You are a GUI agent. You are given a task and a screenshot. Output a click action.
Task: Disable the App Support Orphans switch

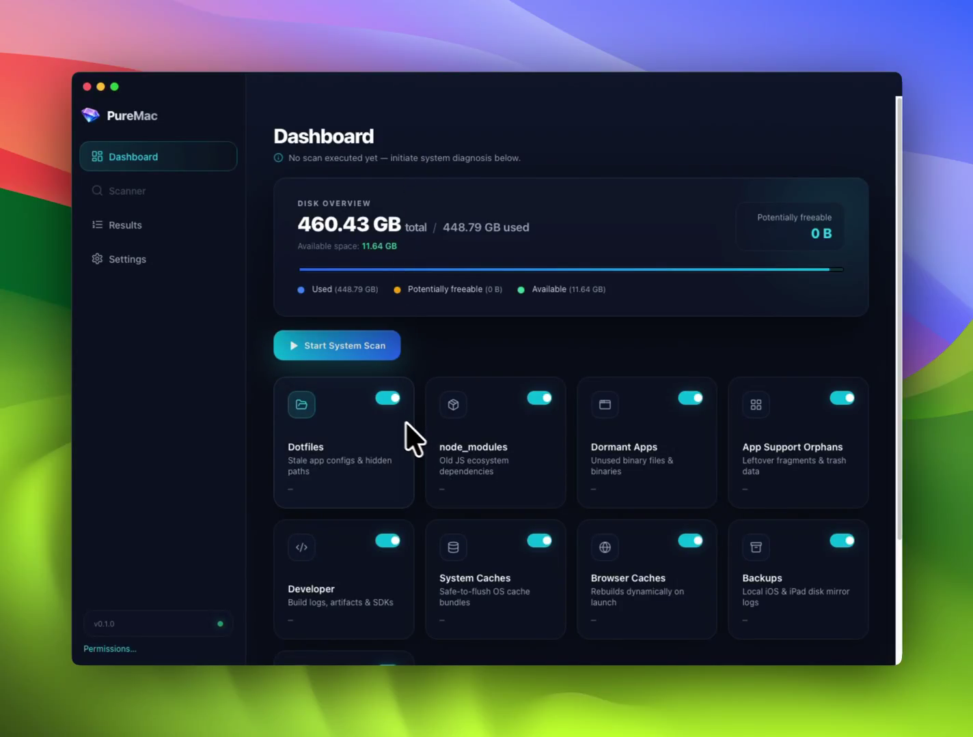tap(842, 398)
